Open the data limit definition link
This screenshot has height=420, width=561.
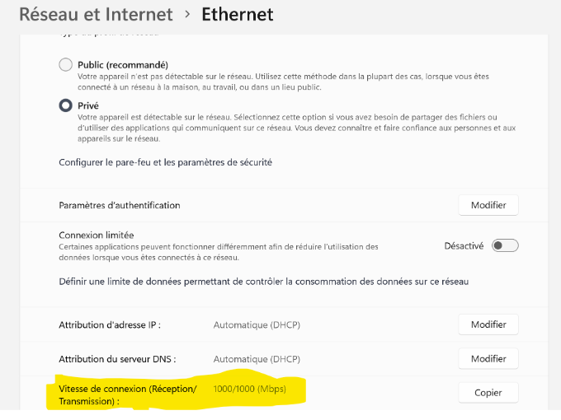click(x=263, y=282)
